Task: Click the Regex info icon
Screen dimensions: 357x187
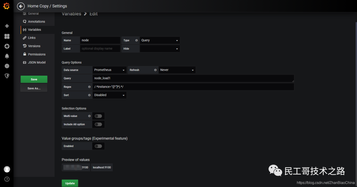Action: click(x=89, y=87)
